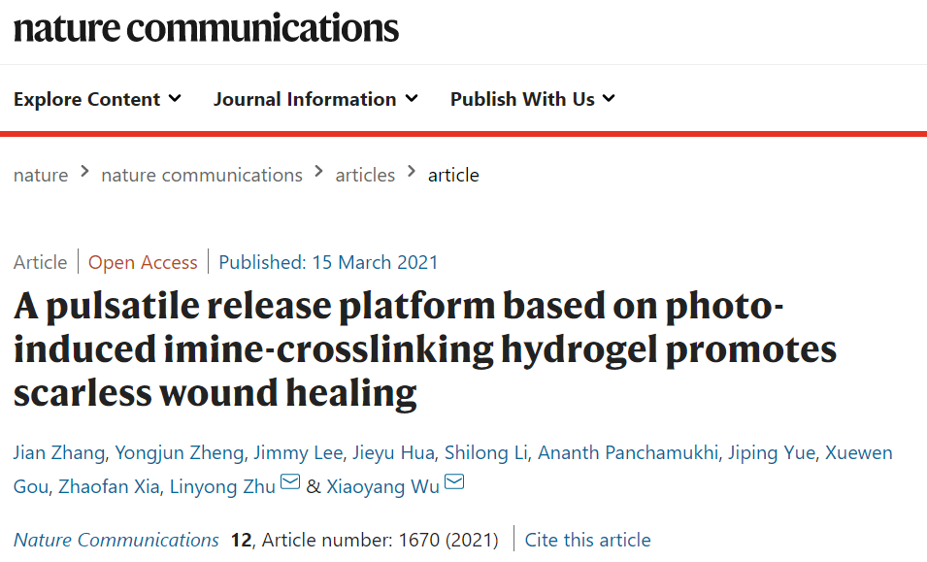Expand the Publish With Us menu
The image size is (927, 562).
(x=533, y=99)
